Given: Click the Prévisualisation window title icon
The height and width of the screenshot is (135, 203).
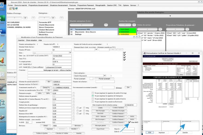Looking at the screenshot, I should coord(145,53).
